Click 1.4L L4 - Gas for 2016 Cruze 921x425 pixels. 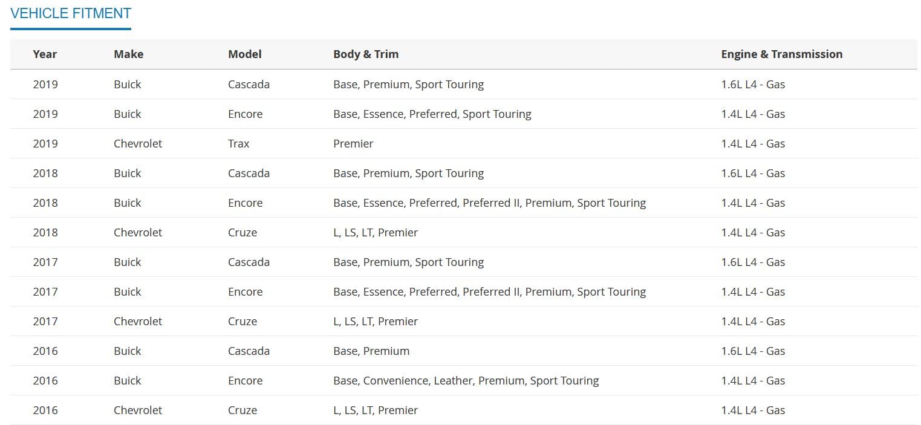(753, 410)
